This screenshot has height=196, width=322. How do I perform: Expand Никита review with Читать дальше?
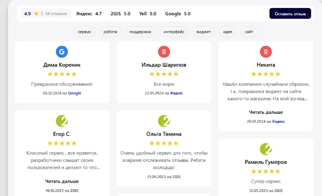(266, 112)
